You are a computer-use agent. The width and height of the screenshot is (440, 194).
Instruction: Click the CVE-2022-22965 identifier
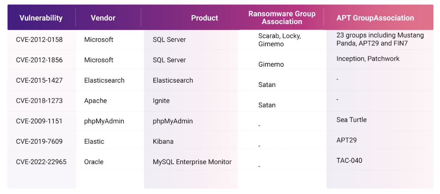pyautogui.click(x=41, y=162)
